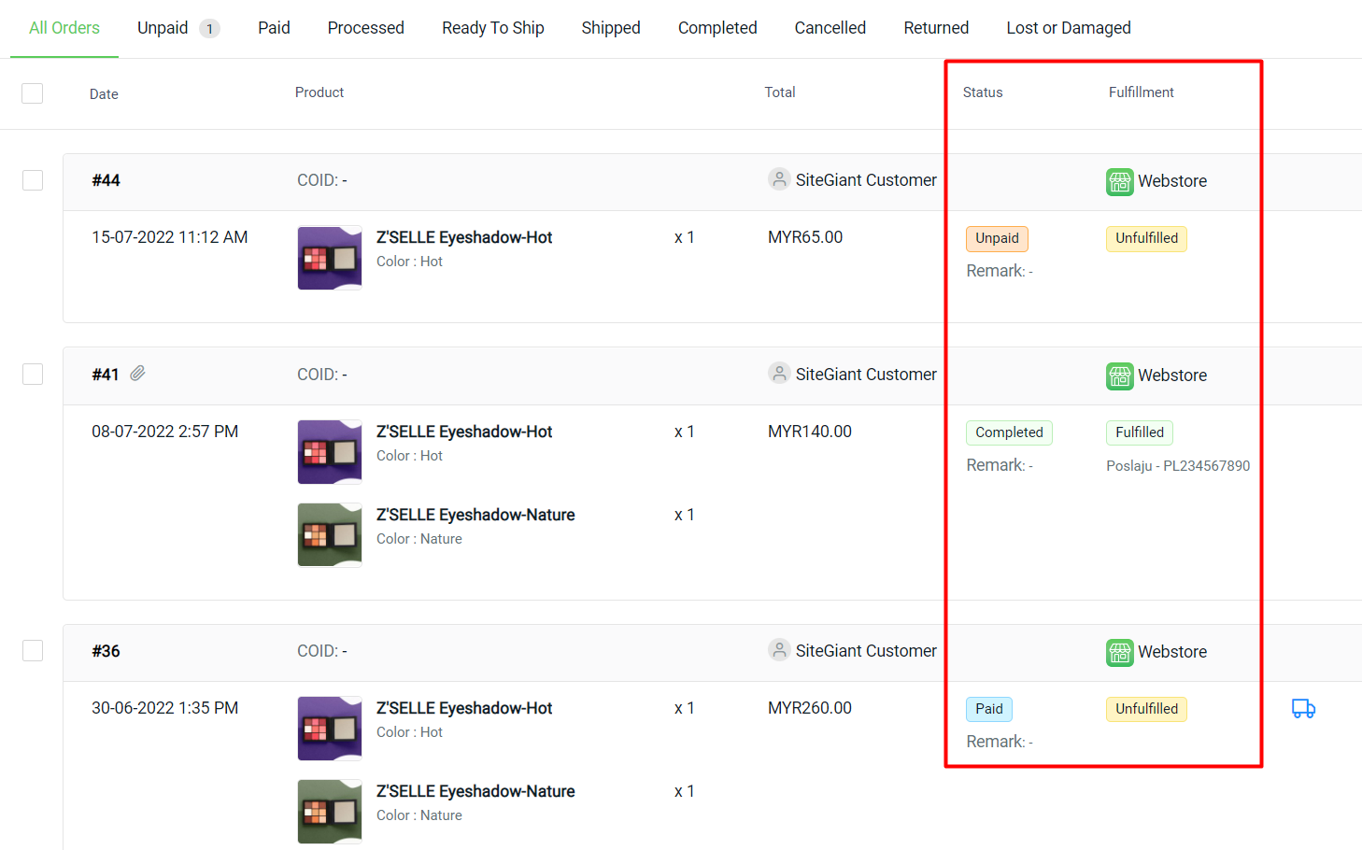Screen dimensions: 1362x850
Task: Click the Z'SELLE Eyeshadow-Nature product thumbnail
Action: (329, 534)
